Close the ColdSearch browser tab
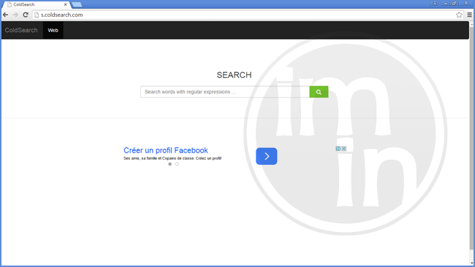Image resolution: width=475 pixels, height=267 pixels. coord(66,4)
